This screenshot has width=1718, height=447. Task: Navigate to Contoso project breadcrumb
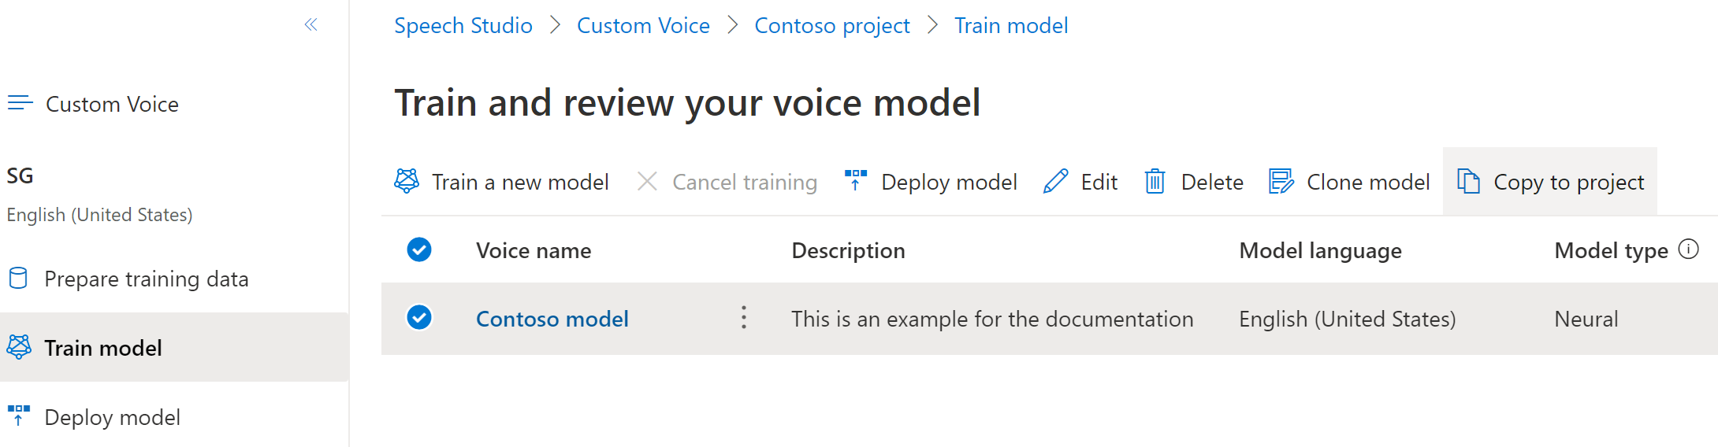(x=831, y=26)
